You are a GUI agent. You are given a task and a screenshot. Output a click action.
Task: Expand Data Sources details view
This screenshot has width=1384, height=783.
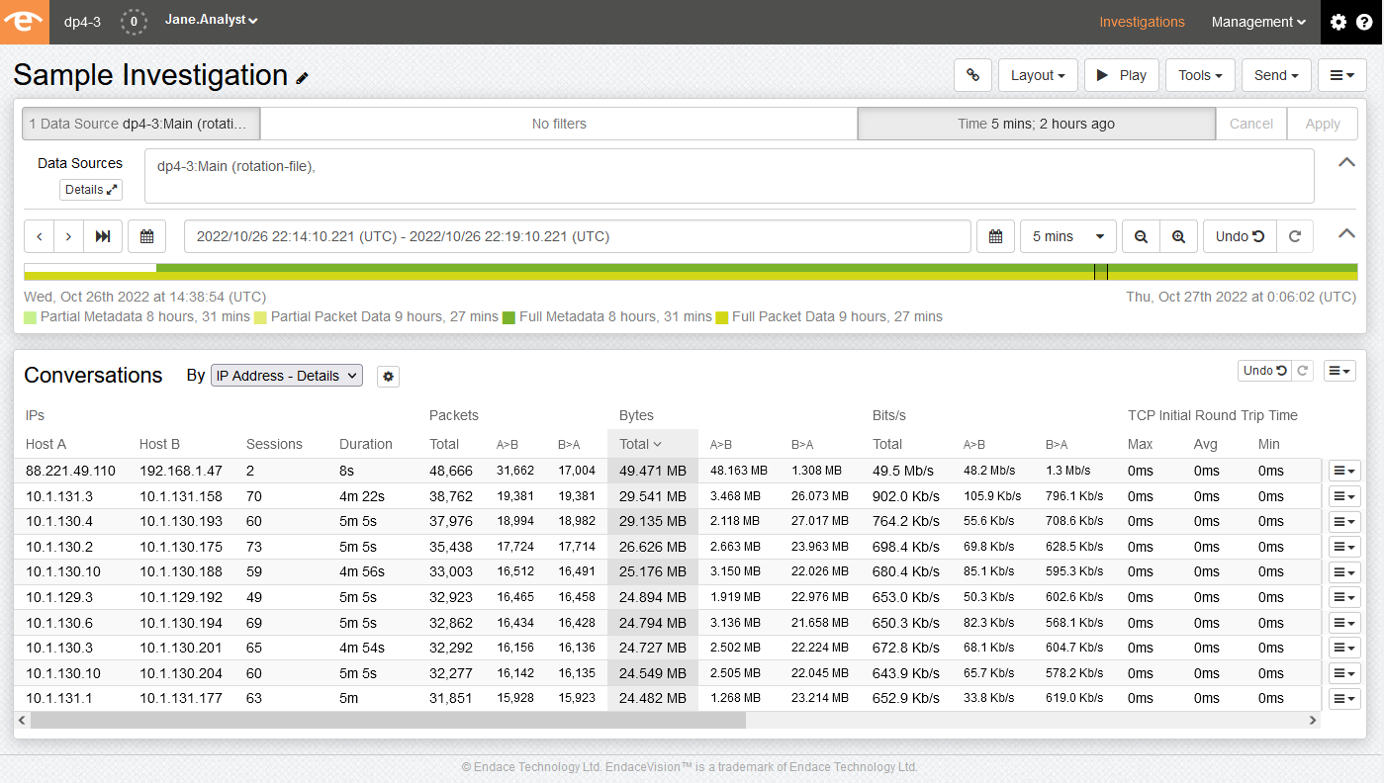point(91,190)
